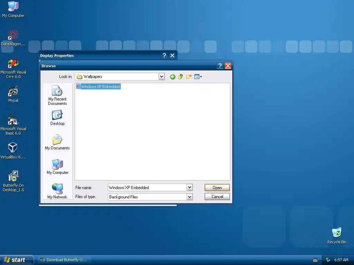Select Butterfly On Desktop_1.0 installer icon
Screen dimensions: 354x265
coord(13,181)
